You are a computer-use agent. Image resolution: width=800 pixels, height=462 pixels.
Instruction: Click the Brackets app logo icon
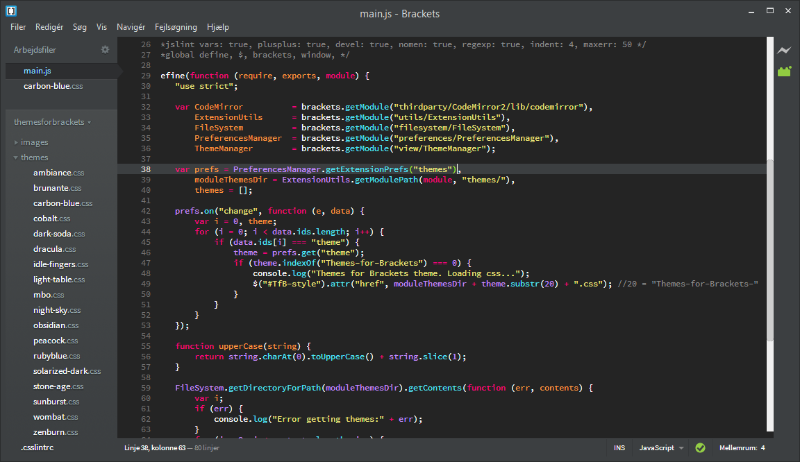[x=10, y=12]
